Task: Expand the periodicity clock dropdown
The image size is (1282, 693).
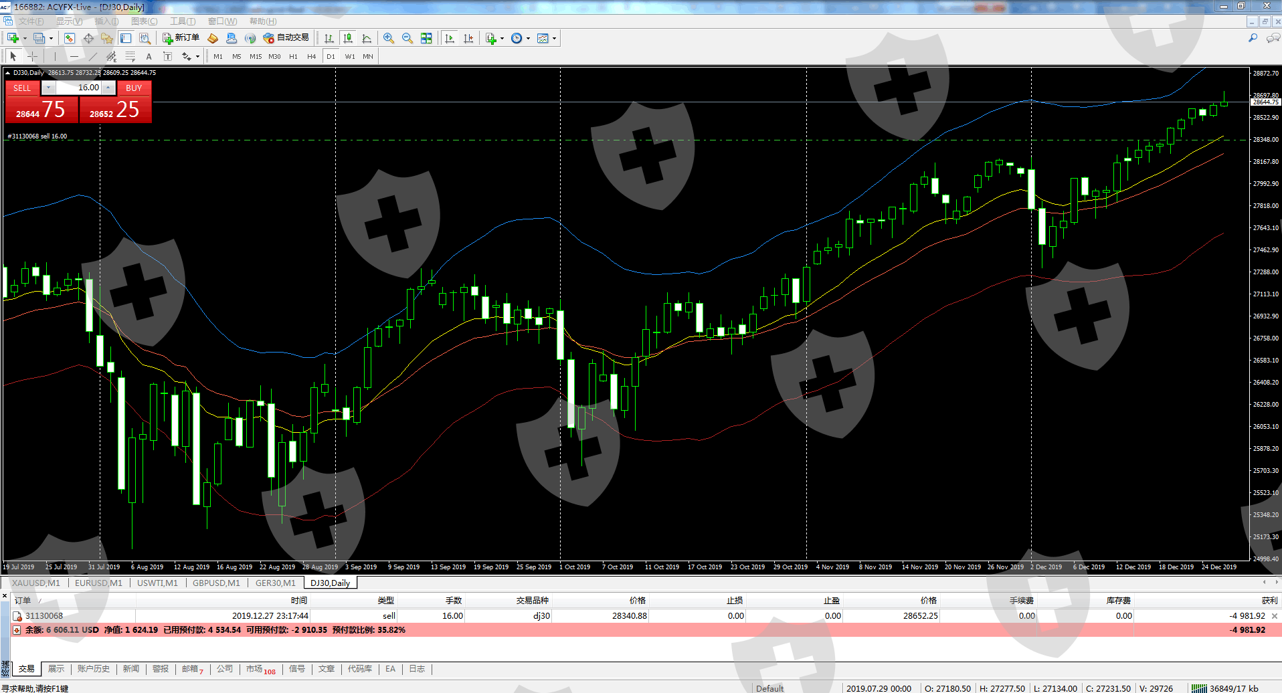Action: (528, 38)
